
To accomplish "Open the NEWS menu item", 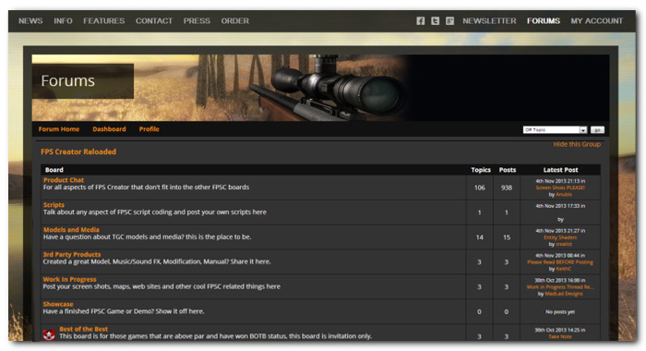I will pos(30,20).
